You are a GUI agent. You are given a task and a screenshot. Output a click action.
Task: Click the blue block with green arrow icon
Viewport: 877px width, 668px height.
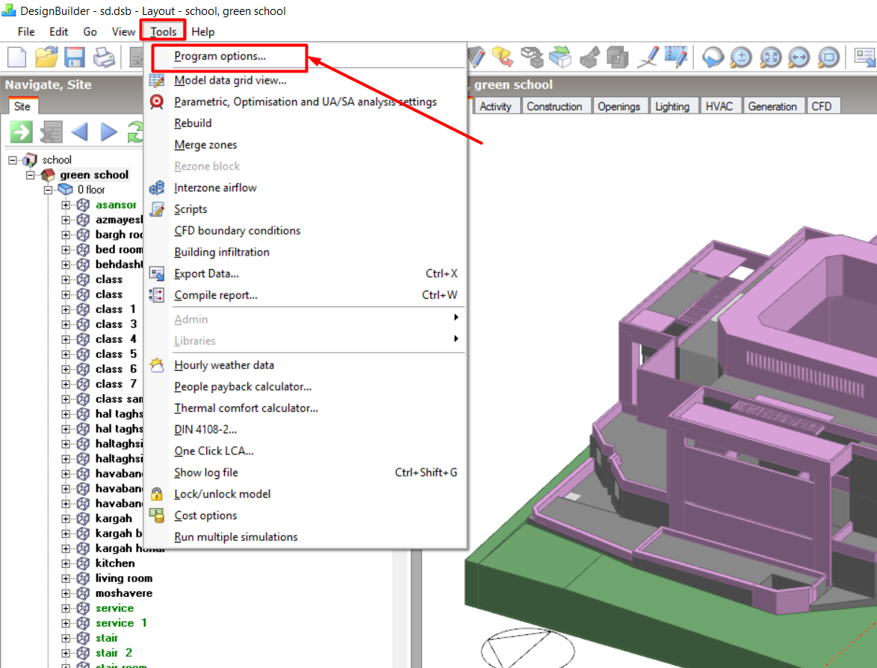point(560,57)
